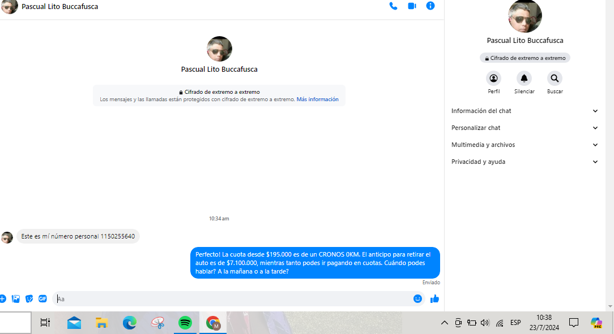This screenshot has width=614, height=334.
Task: Open the Copilot preview icon
Action: (596, 323)
